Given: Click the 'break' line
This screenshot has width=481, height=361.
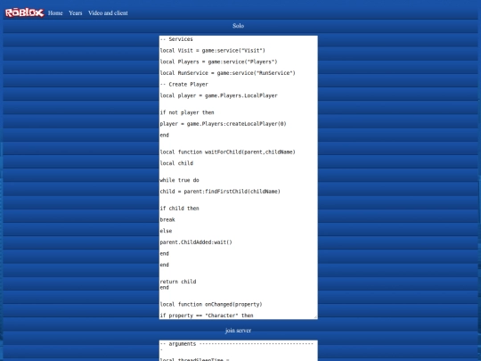Looking at the screenshot, I should (x=167, y=219).
